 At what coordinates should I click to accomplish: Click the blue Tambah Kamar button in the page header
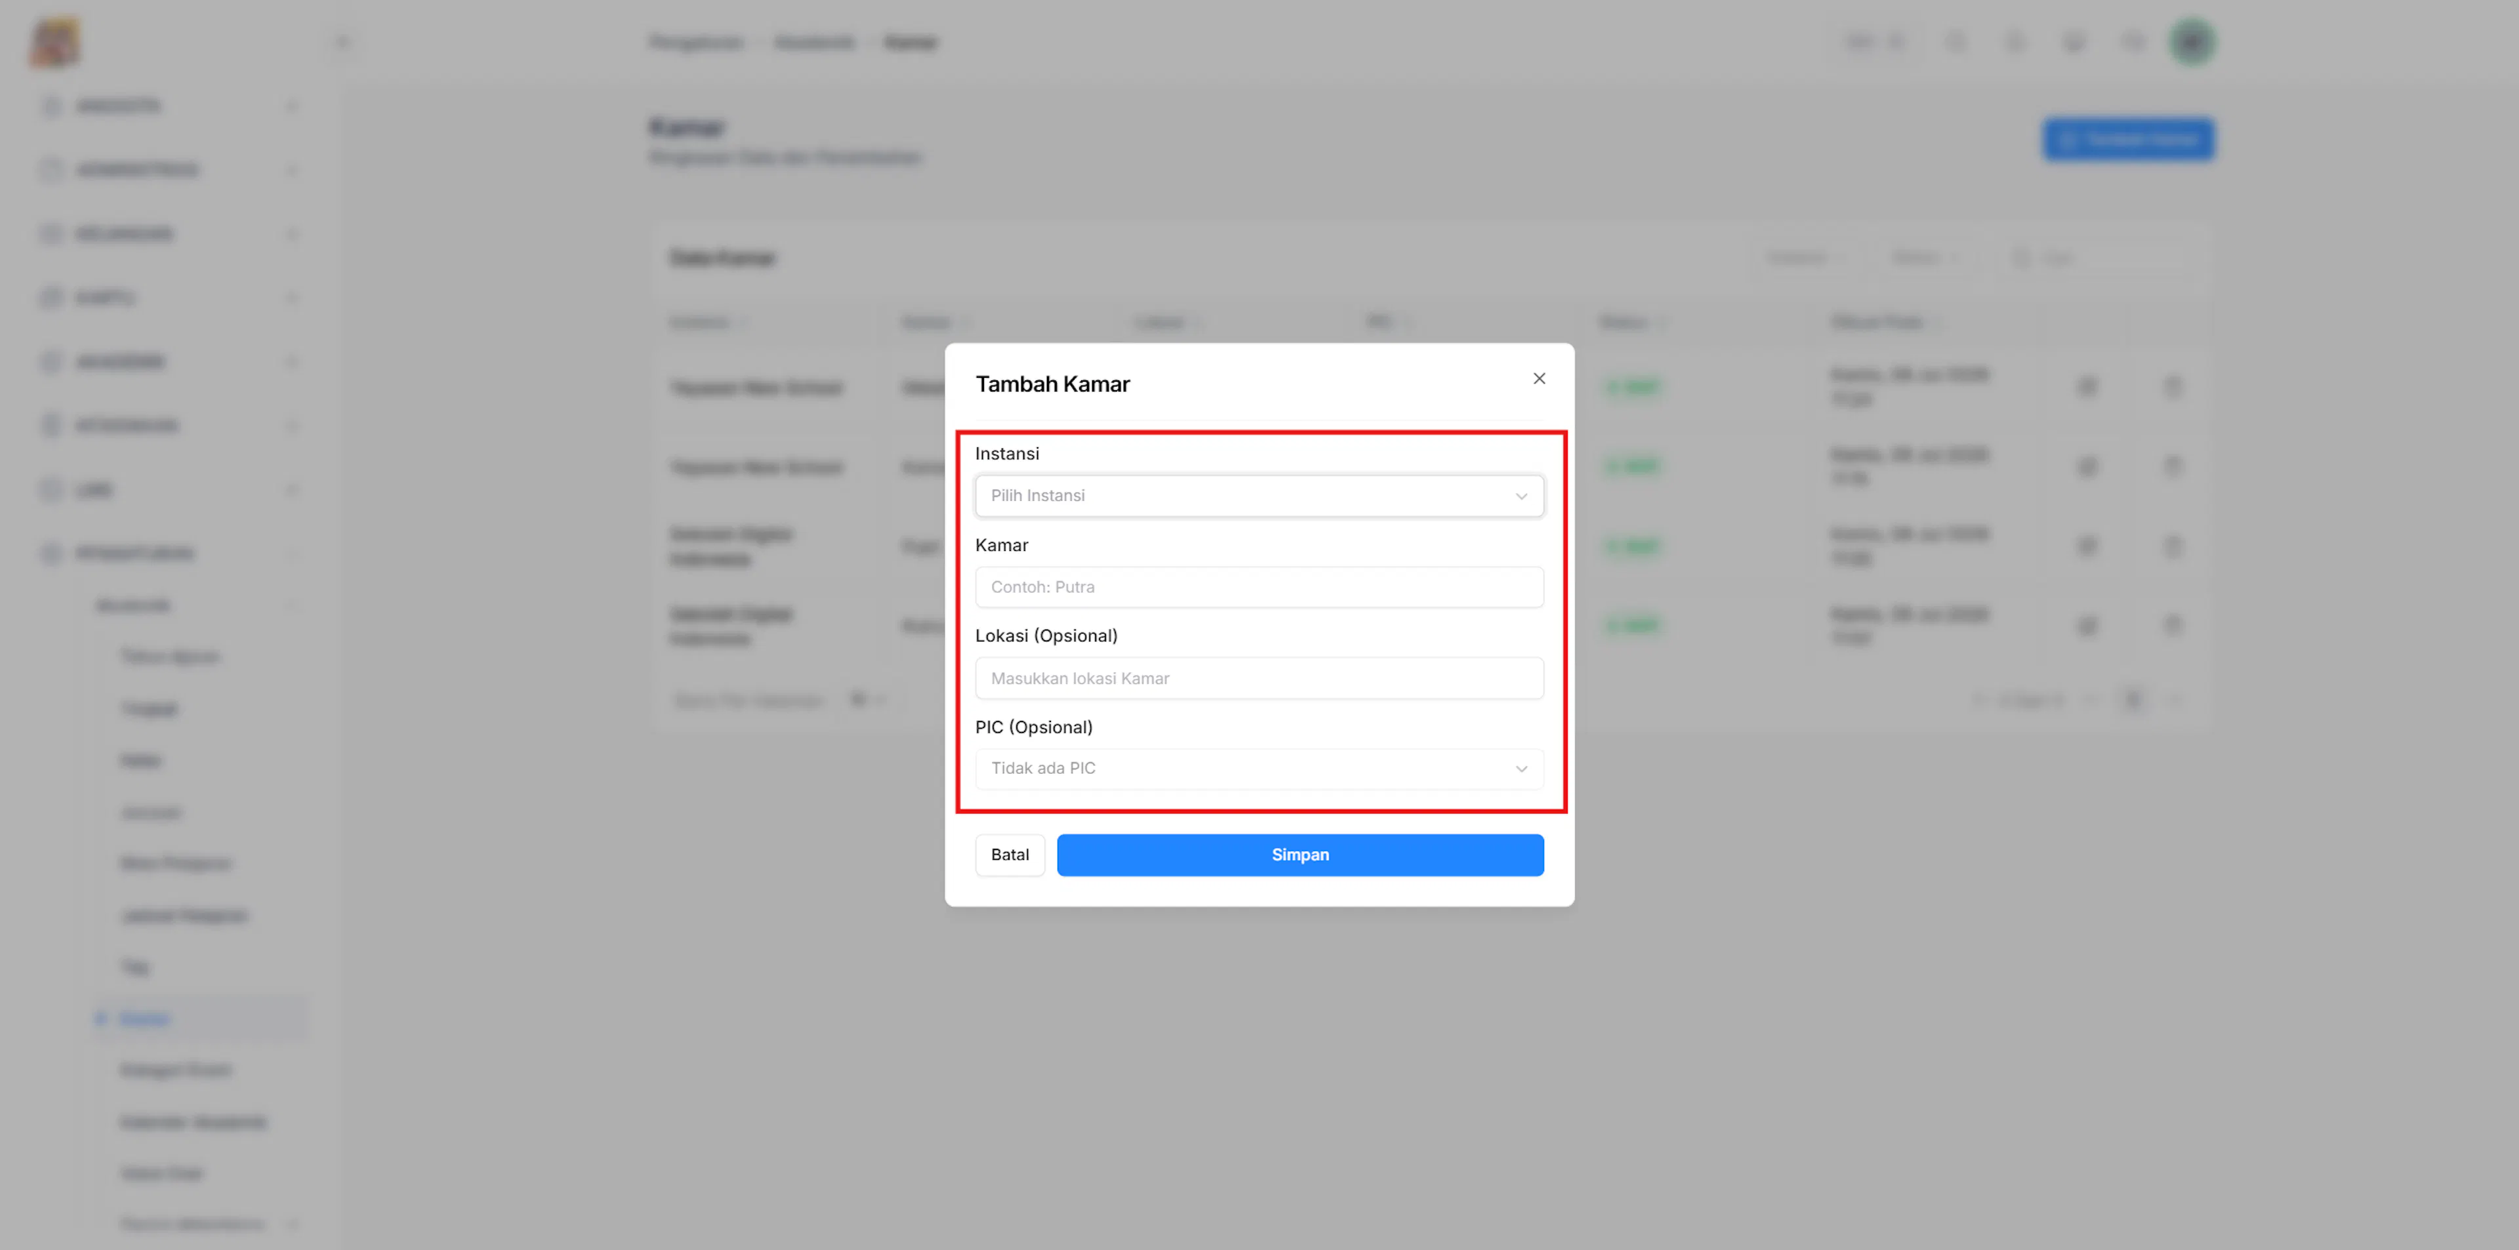point(2128,140)
